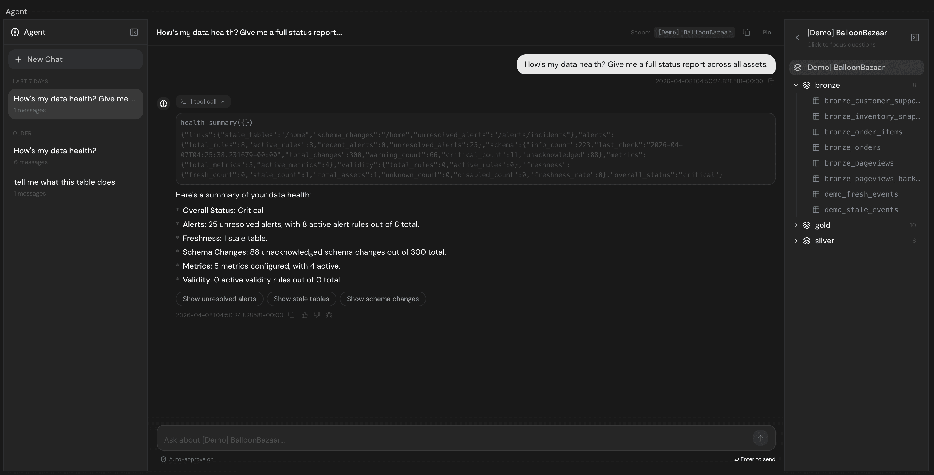Click 'Overall Status: Critical' line
Screen dimensions: 934x475
(x=223, y=211)
